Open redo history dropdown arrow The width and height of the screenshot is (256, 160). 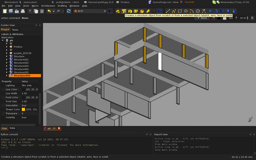point(63,11)
